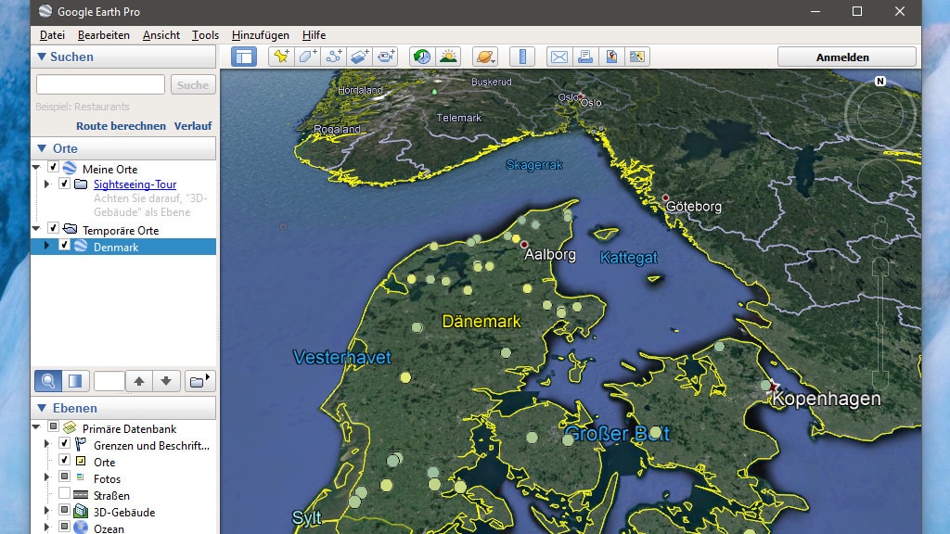Email the current view
The height and width of the screenshot is (534, 950).
click(x=558, y=57)
